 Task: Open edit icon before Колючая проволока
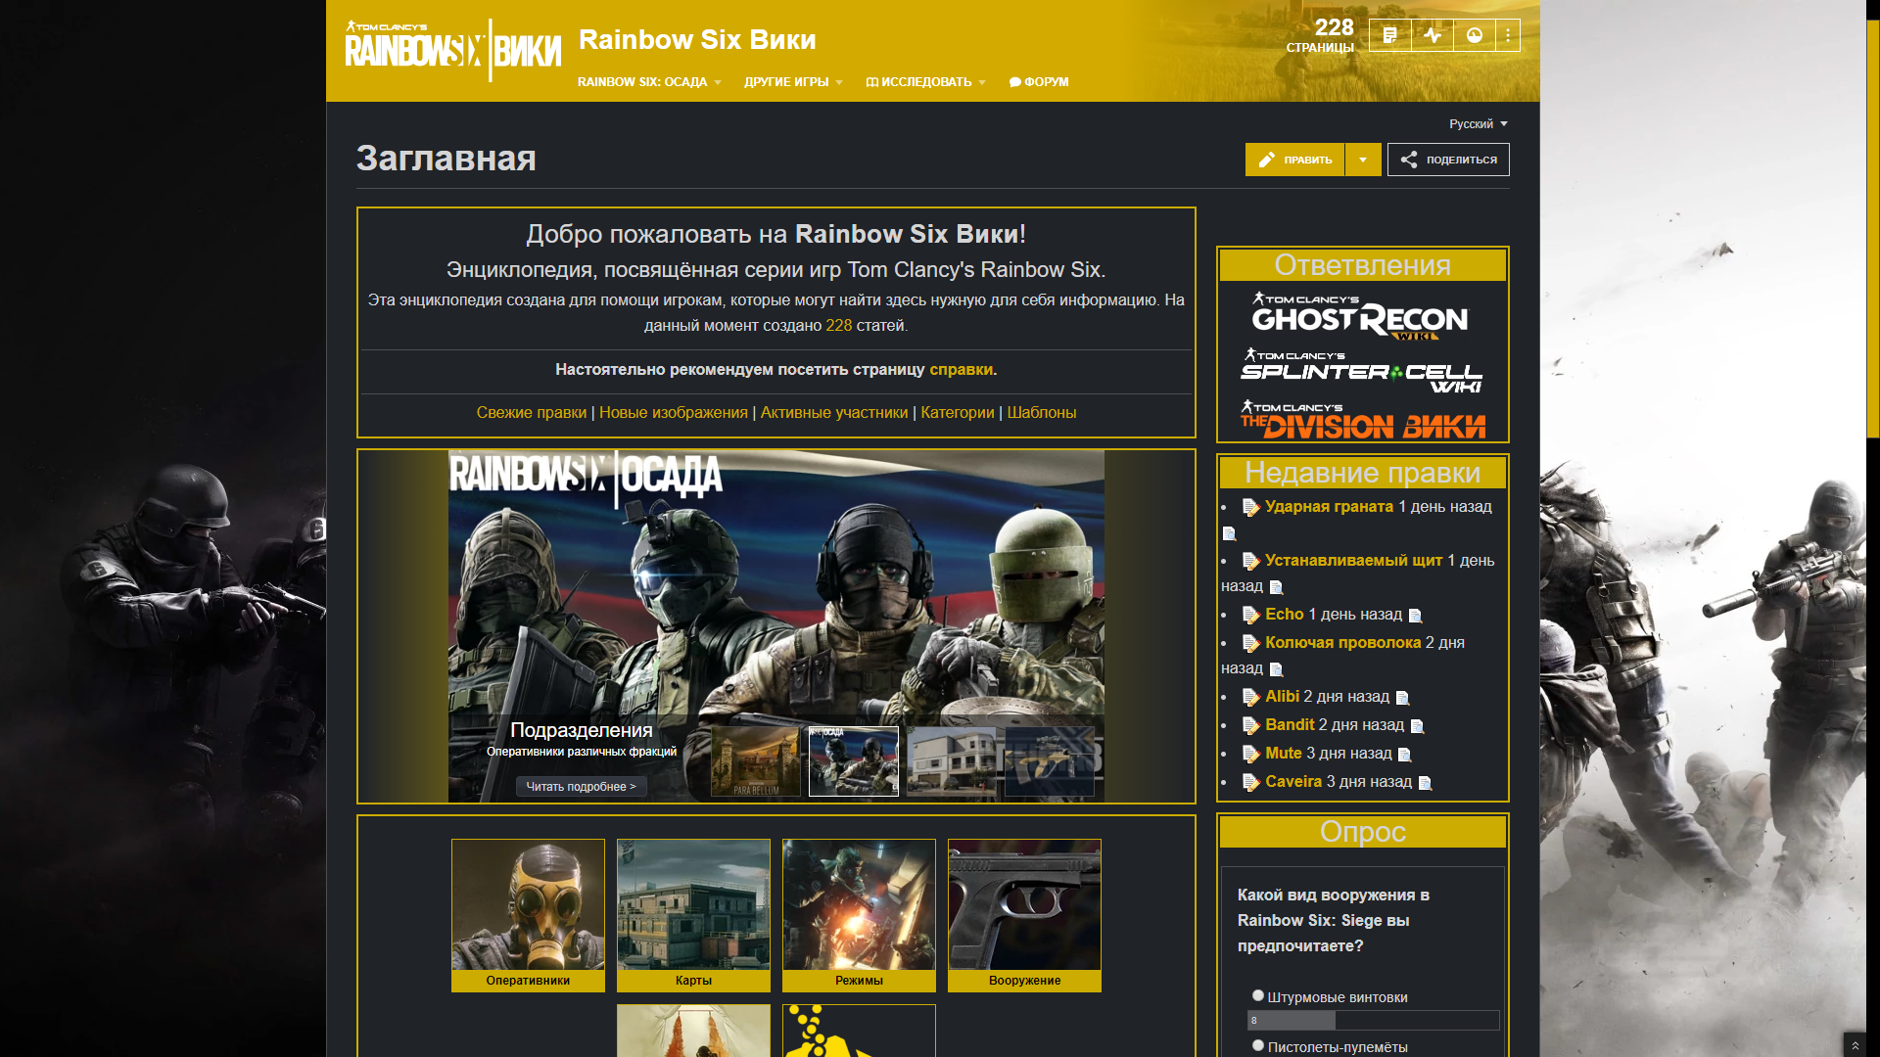[x=1250, y=643]
